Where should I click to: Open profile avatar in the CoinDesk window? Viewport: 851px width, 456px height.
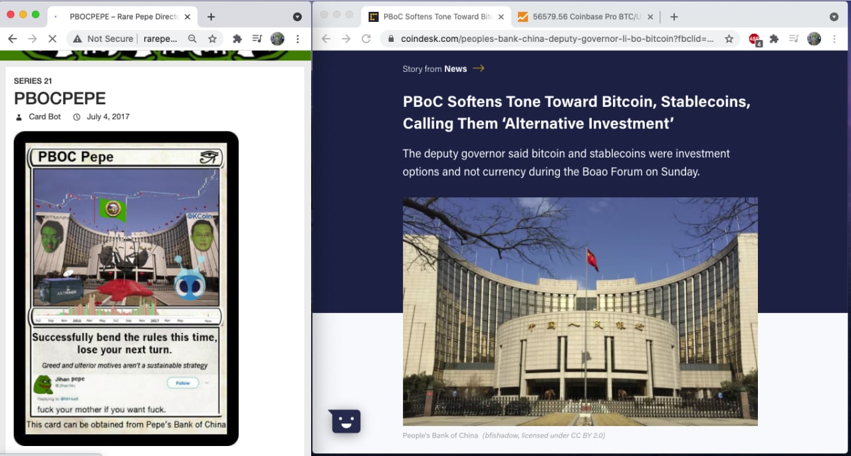(x=814, y=39)
